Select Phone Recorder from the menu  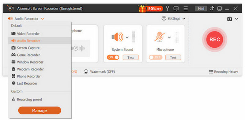pyautogui.click(x=40, y=76)
